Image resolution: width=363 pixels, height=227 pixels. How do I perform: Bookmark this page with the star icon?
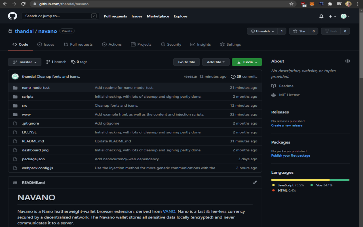pos(291,4)
